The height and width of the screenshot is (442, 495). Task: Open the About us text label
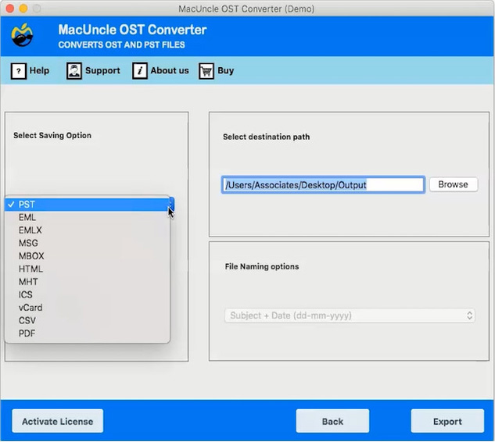[170, 70]
